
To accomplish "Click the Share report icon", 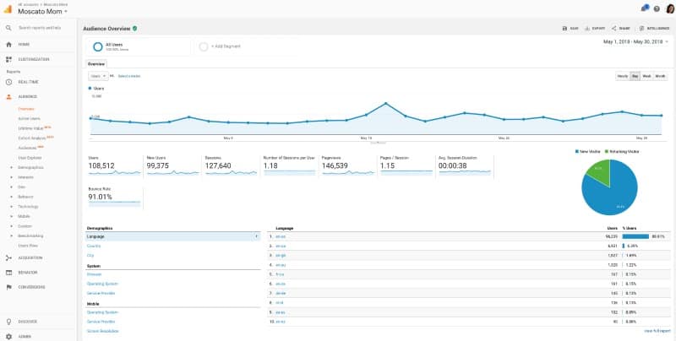I will click(613, 29).
